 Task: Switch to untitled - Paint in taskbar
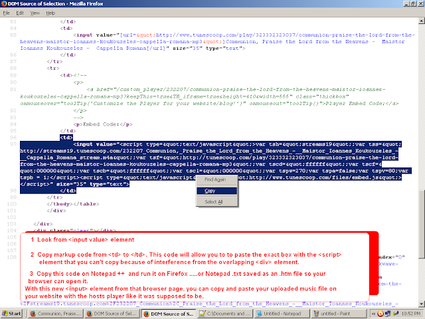pos(338,314)
